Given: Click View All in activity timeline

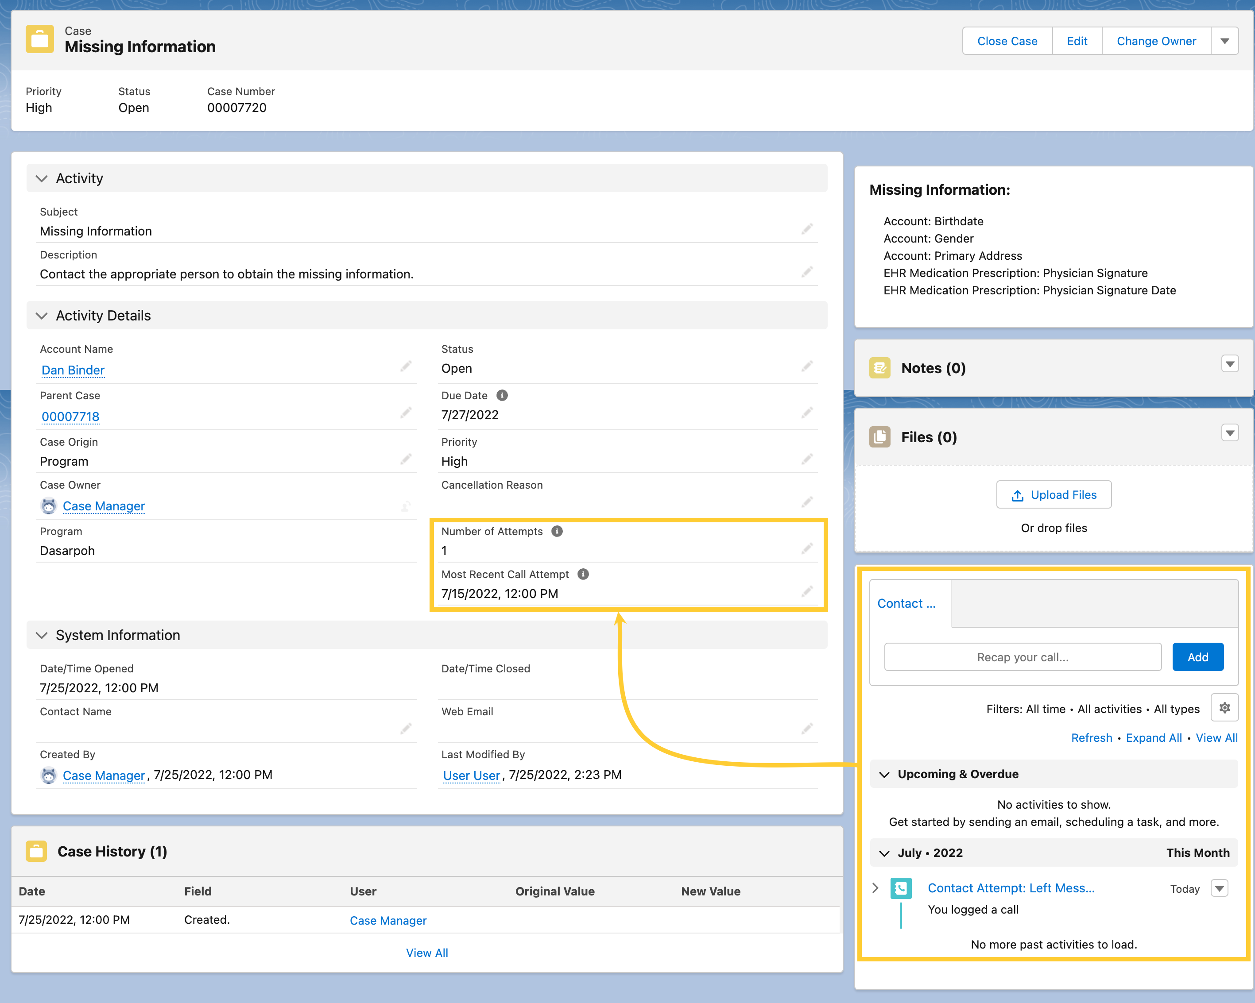Looking at the screenshot, I should (x=1216, y=738).
